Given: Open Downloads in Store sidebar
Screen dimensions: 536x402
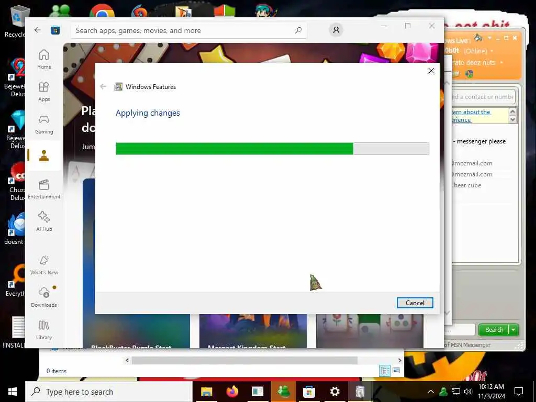Looking at the screenshot, I should [44, 297].
